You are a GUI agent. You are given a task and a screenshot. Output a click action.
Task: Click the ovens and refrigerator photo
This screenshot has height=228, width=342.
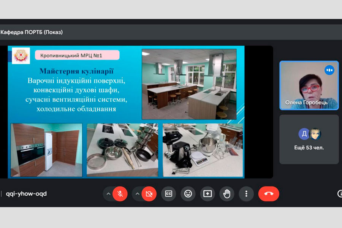46,150
